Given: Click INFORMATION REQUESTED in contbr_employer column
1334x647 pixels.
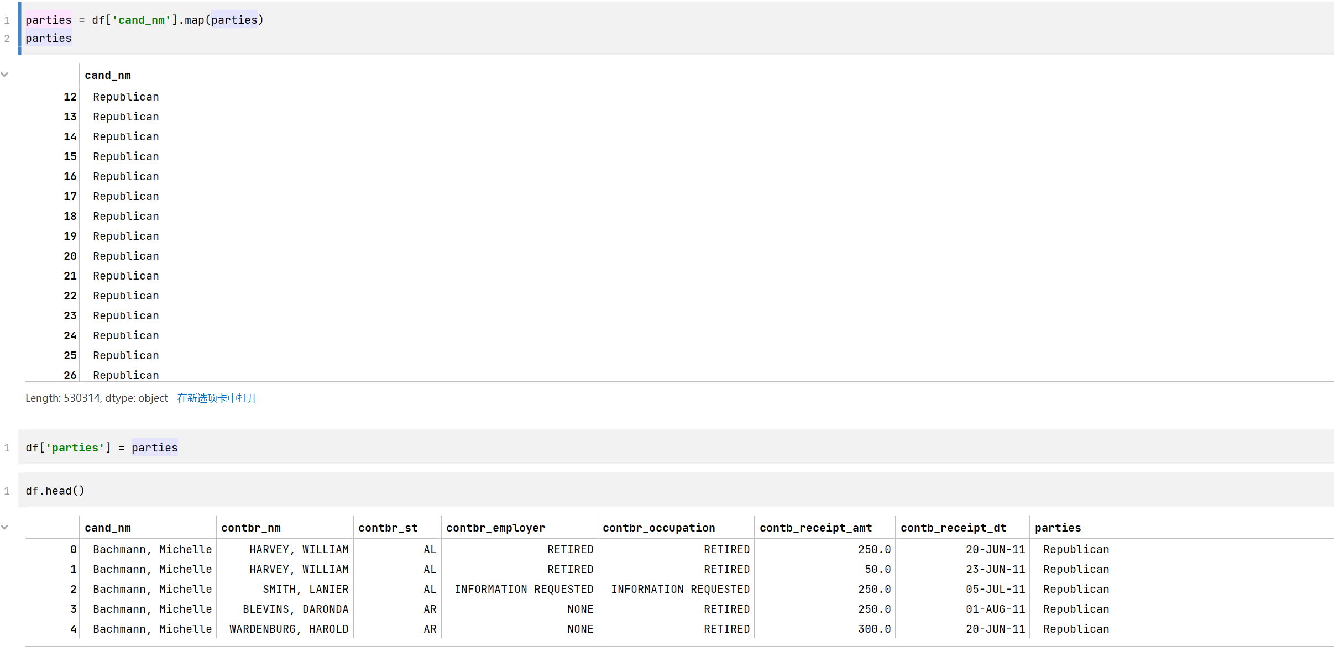Looking at the screenshot, I should click(524, 589).
